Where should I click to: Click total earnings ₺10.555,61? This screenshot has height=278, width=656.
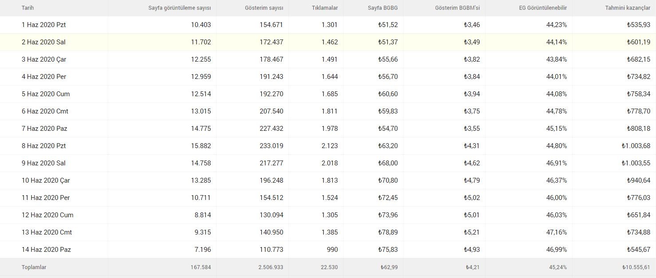point(636,267)
